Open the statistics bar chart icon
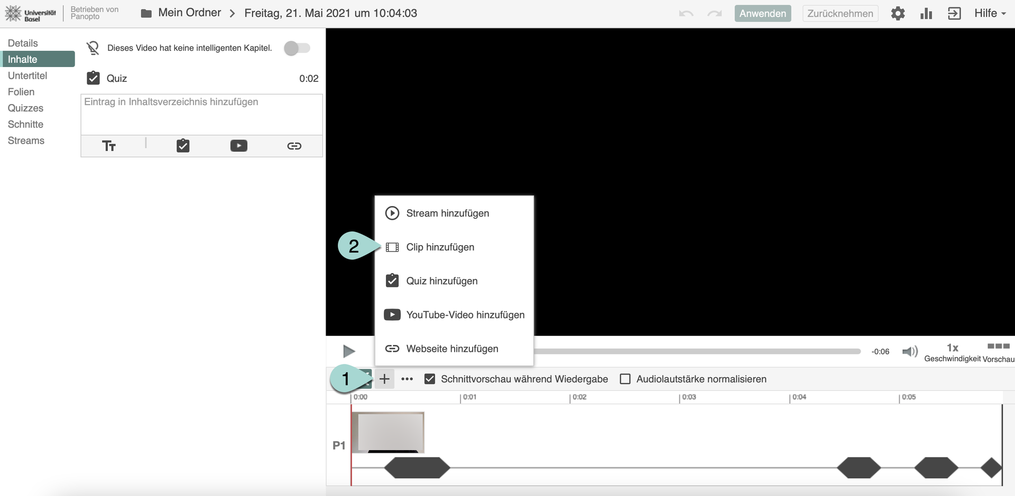The image size is (1015, 496). point(926,13)
